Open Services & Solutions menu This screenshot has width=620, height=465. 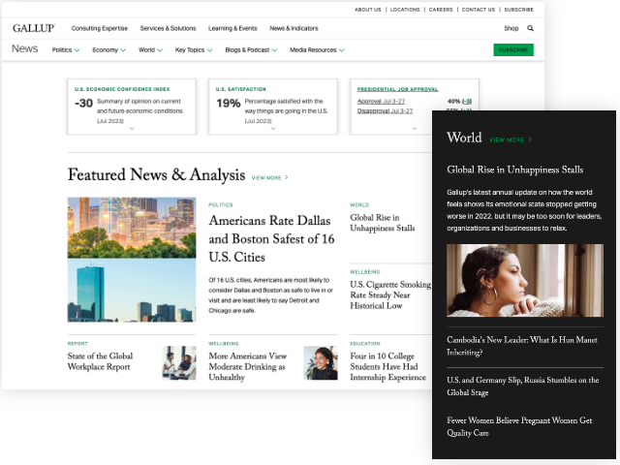[x=168, y=28]
